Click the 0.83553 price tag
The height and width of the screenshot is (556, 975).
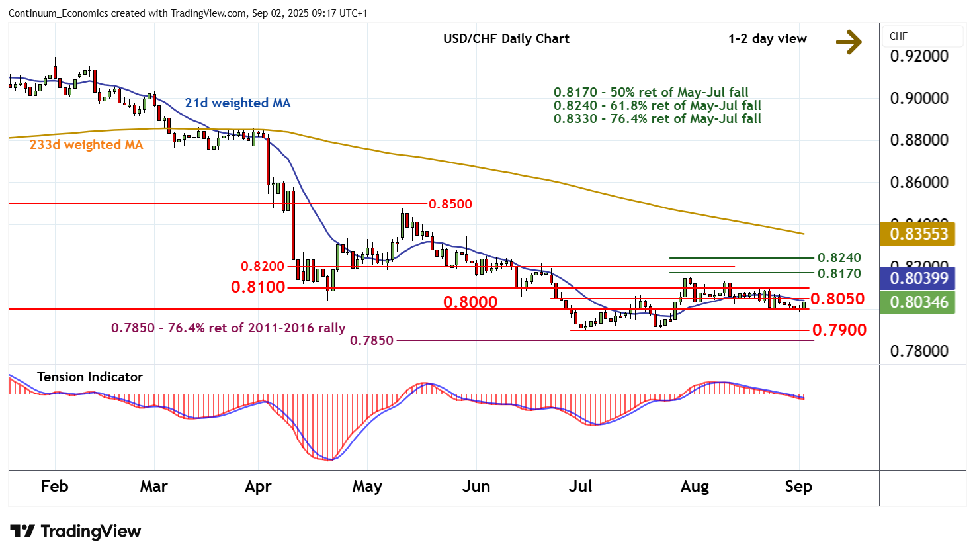[x=918, y=234]
